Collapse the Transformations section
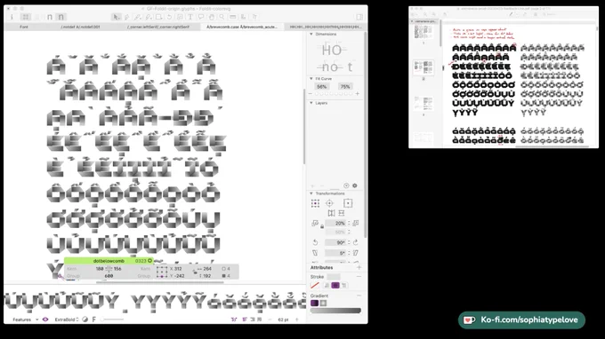 [x=311, y=193]
